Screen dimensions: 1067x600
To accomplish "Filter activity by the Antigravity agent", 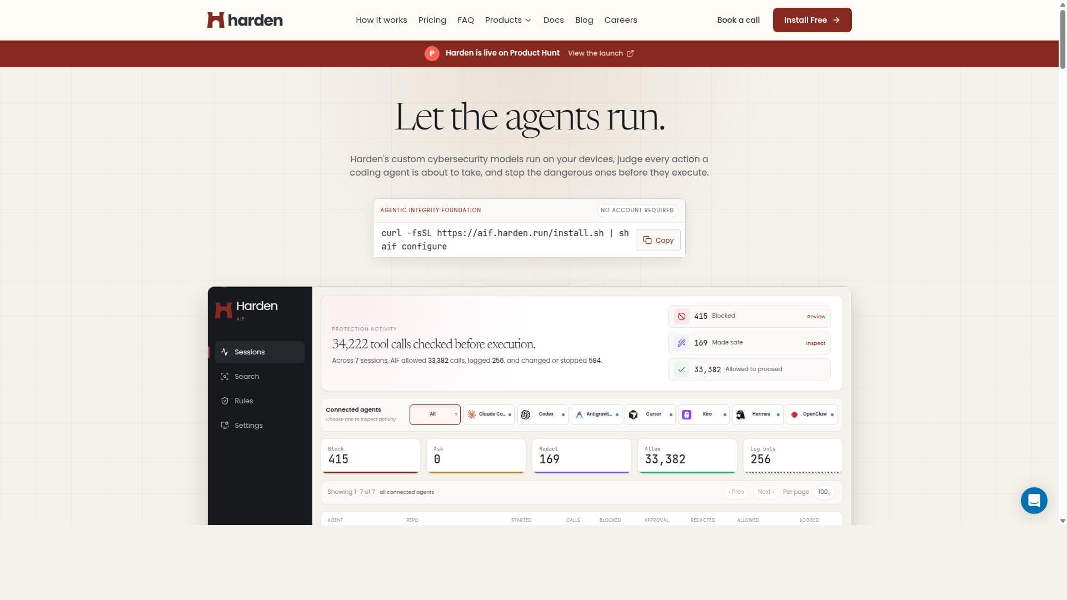I will [596, 414].
